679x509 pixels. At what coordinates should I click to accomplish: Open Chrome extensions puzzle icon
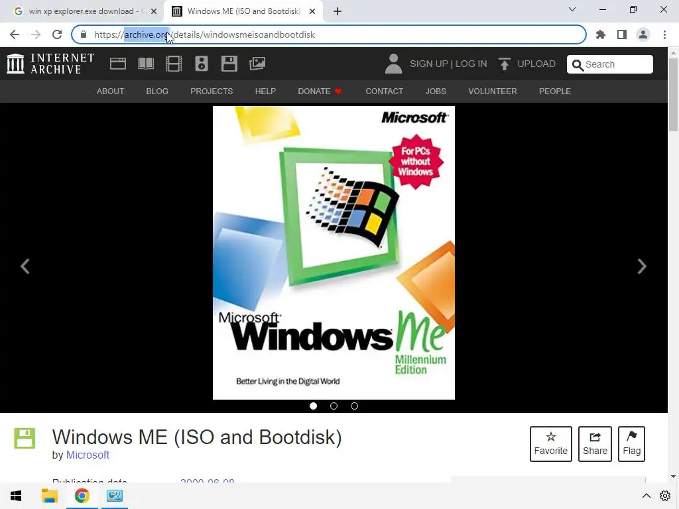(601, 34)
